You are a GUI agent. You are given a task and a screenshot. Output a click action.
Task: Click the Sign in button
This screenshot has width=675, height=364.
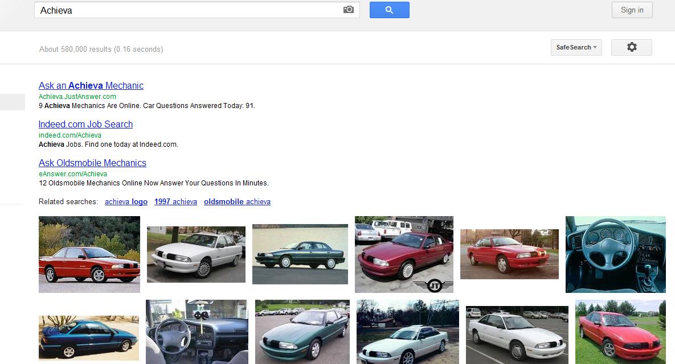click(632, 10)
